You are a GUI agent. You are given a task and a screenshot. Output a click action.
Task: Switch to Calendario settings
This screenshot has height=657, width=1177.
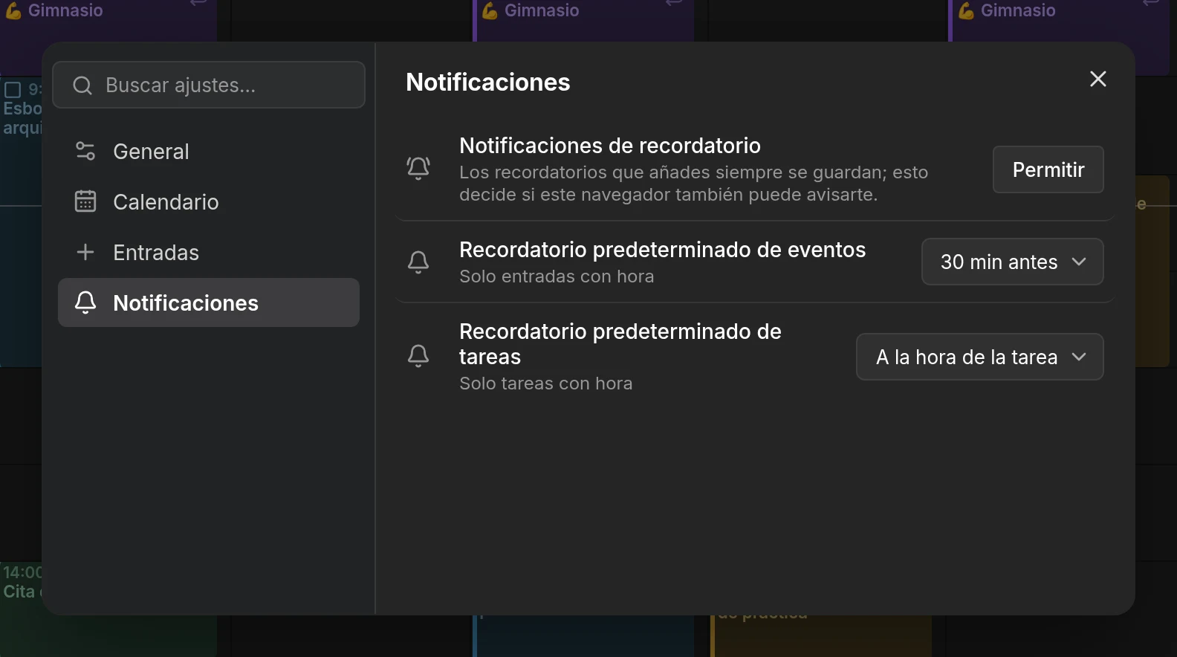pos(209,202)
